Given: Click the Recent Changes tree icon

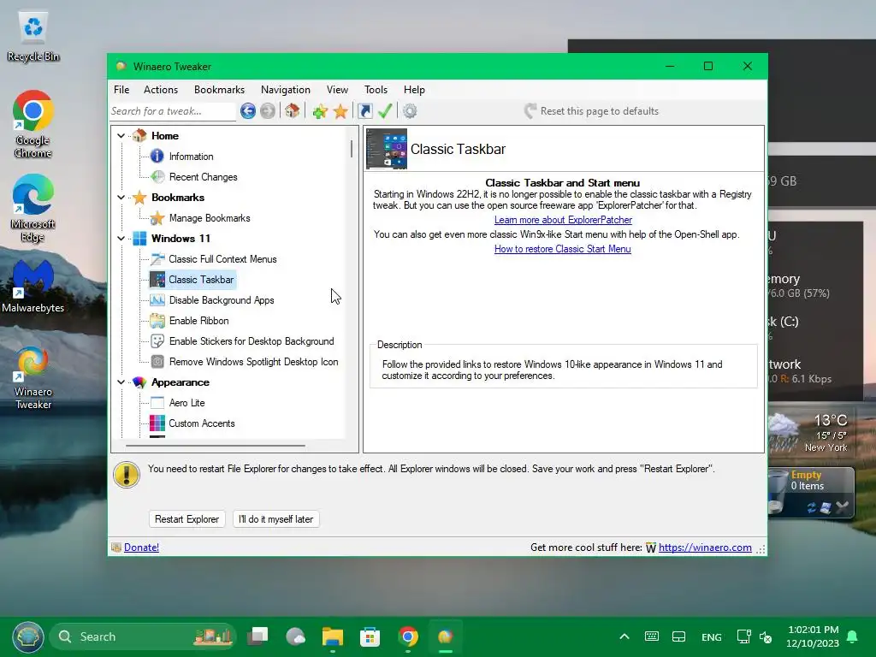Looking at the screenshot, I should coord(157,176).
